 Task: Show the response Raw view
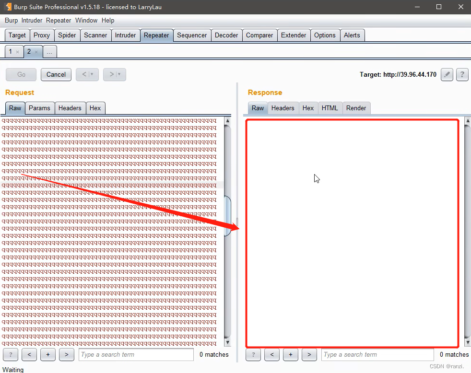258,108
